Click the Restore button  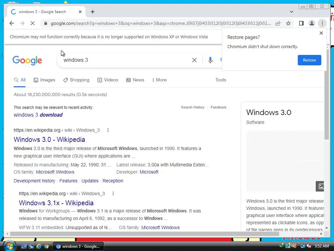(x=309, y=60)
